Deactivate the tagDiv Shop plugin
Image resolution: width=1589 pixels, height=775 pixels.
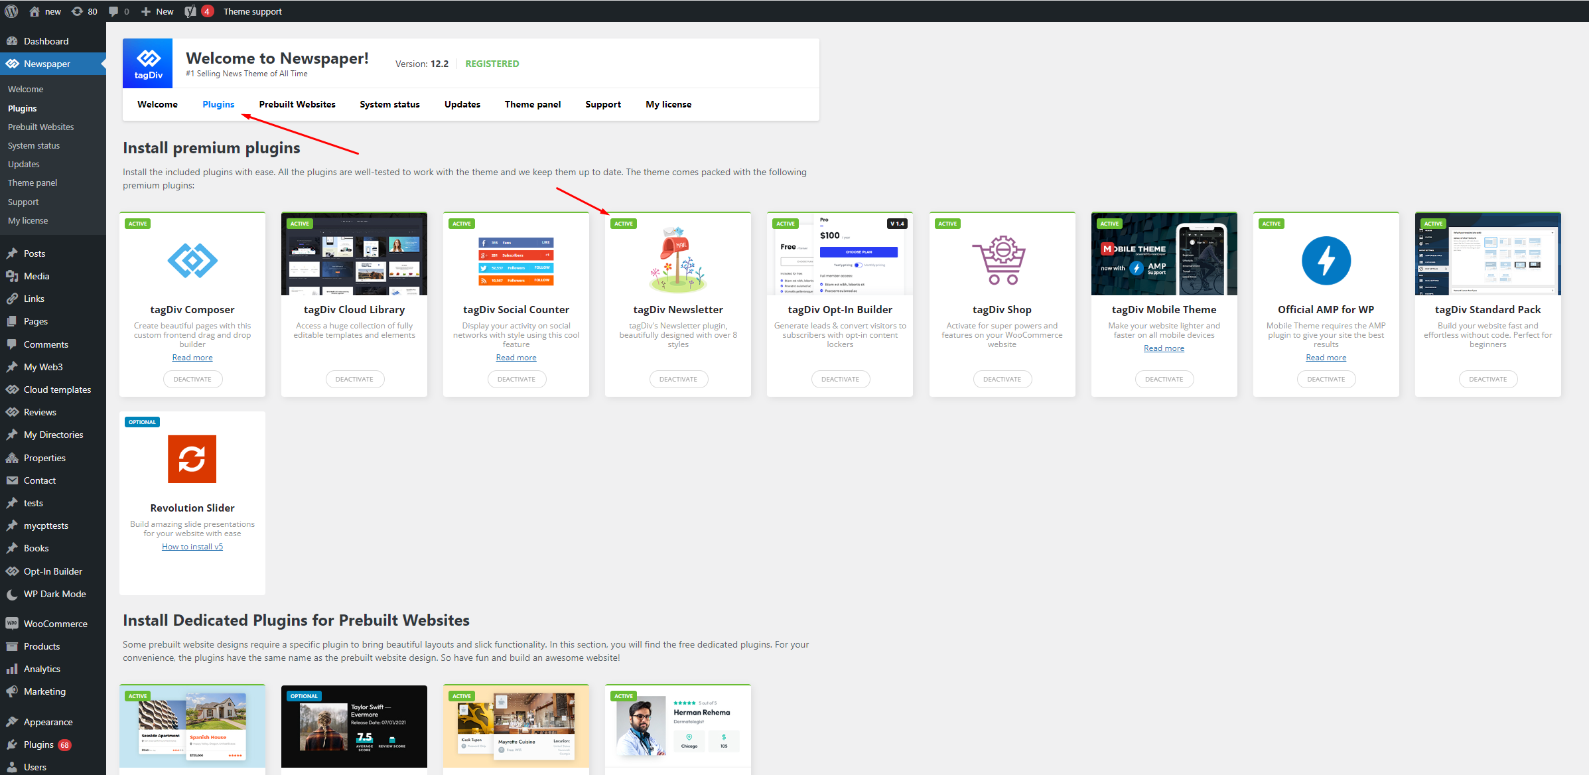pos(1002,379)
